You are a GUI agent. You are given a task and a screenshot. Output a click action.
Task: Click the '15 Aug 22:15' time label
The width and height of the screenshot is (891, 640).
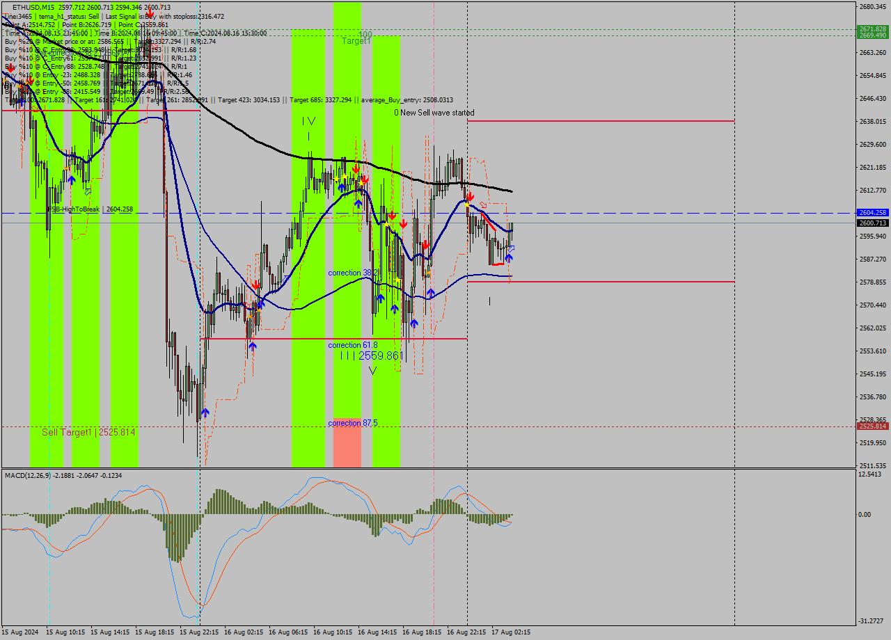tap(200, 632)
